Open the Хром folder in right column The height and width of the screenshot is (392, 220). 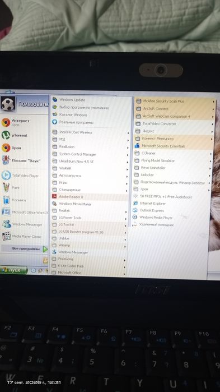pyautogui.click(x=172, y=190)
